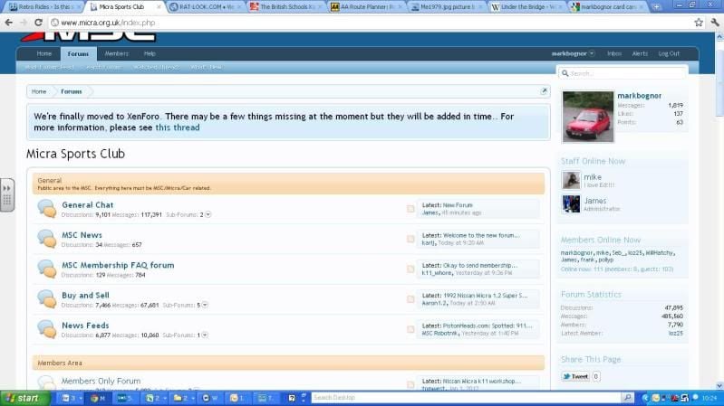Close the Micra Sports Club browser tab
This screenshot has height=406, width=724.
159,7
